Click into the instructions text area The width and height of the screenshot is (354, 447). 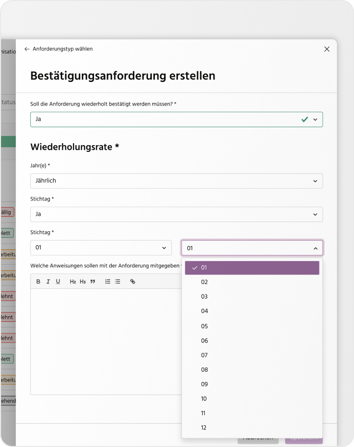click(106, 341)
